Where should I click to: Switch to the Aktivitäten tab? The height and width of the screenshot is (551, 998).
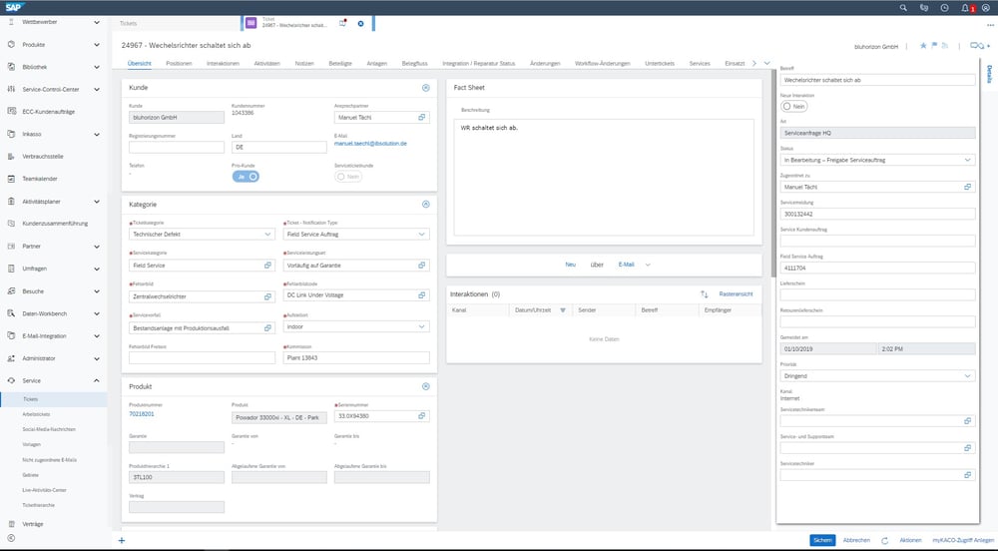pyautogui.click(x=266, y=64)
